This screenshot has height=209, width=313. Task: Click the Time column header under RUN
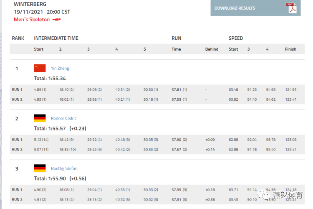click(x=176, y=49)
